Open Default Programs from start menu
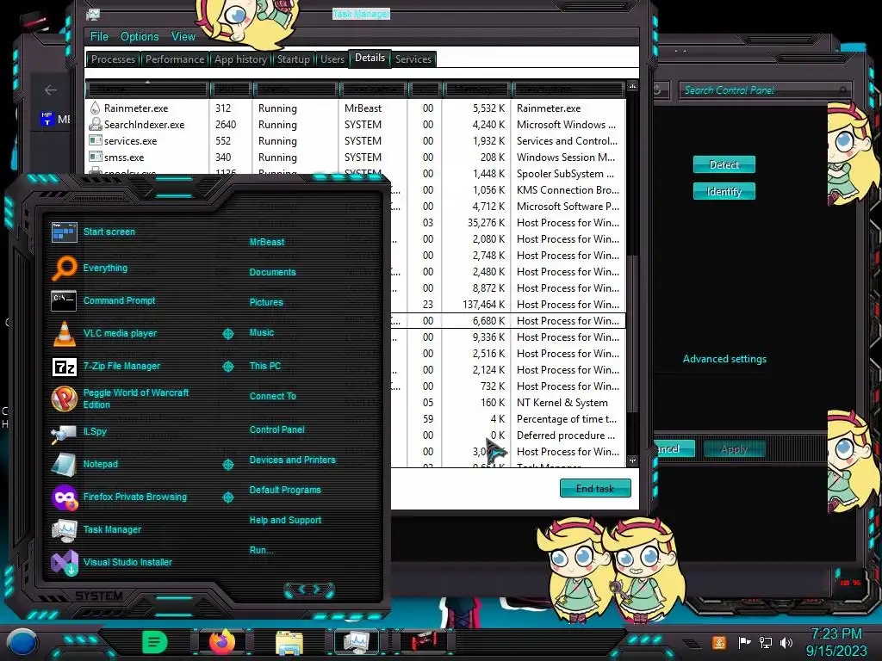This screenshot has height=661, width=882. point(285,490)
